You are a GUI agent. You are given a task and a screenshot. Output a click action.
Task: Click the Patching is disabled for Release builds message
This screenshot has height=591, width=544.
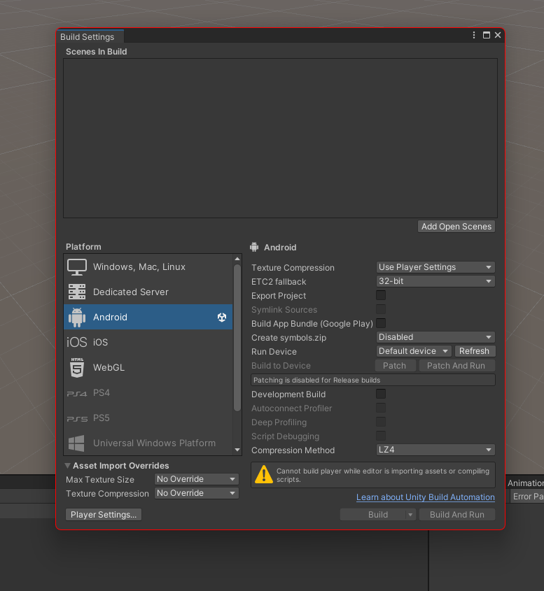pos(373,380)
